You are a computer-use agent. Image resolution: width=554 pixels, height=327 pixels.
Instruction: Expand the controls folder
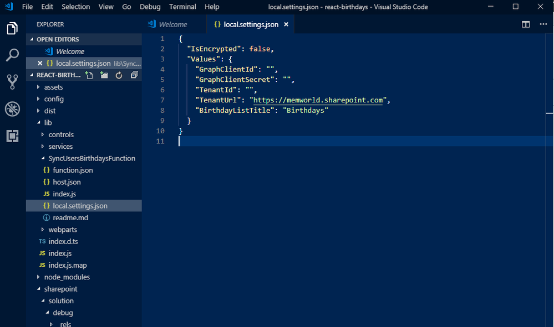[x=84, y=134]
